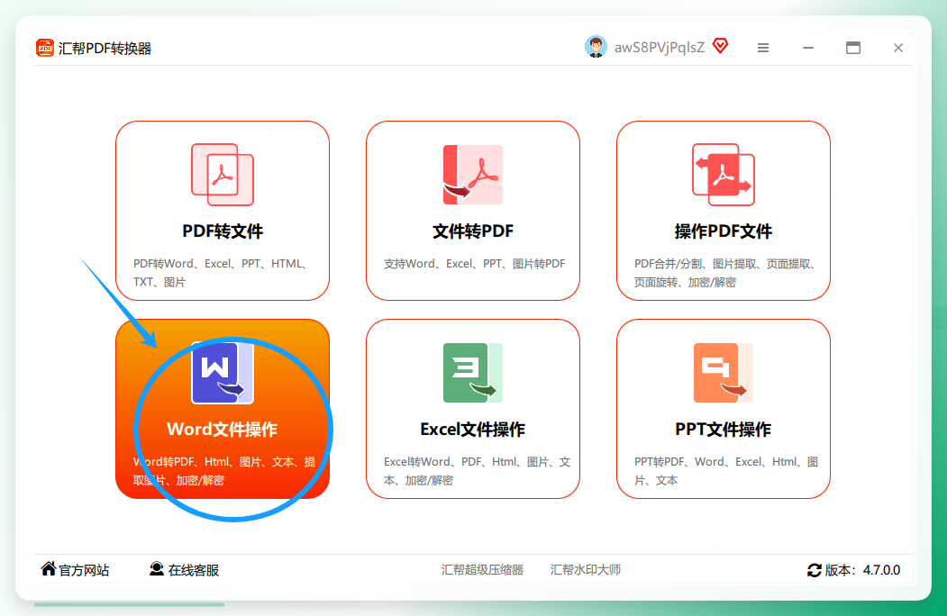Select the 操作PDF文件 arrows icon
This screenshot has height=616, width=947.
tap(724, 175)
